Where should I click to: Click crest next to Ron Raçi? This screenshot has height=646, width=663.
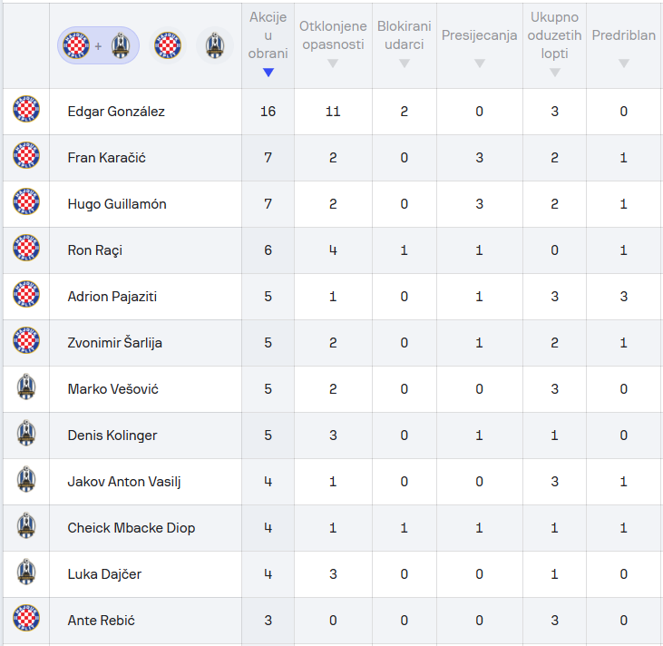click(26, 250)
